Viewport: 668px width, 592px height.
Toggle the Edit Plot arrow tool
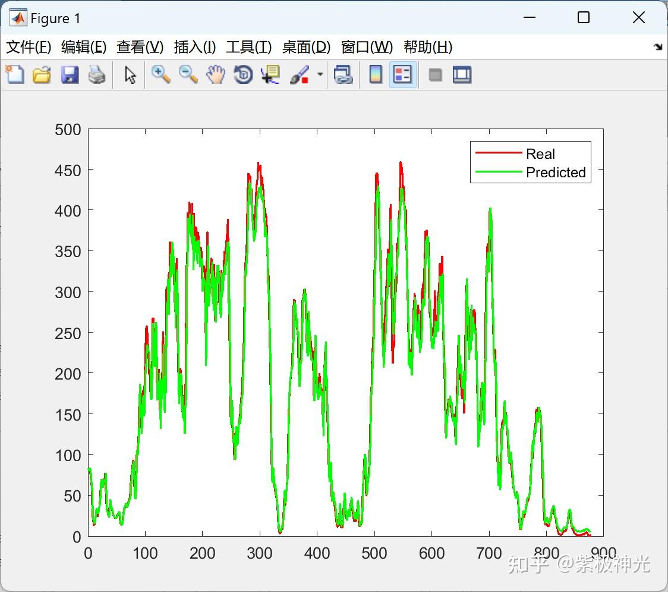[130, 74]
